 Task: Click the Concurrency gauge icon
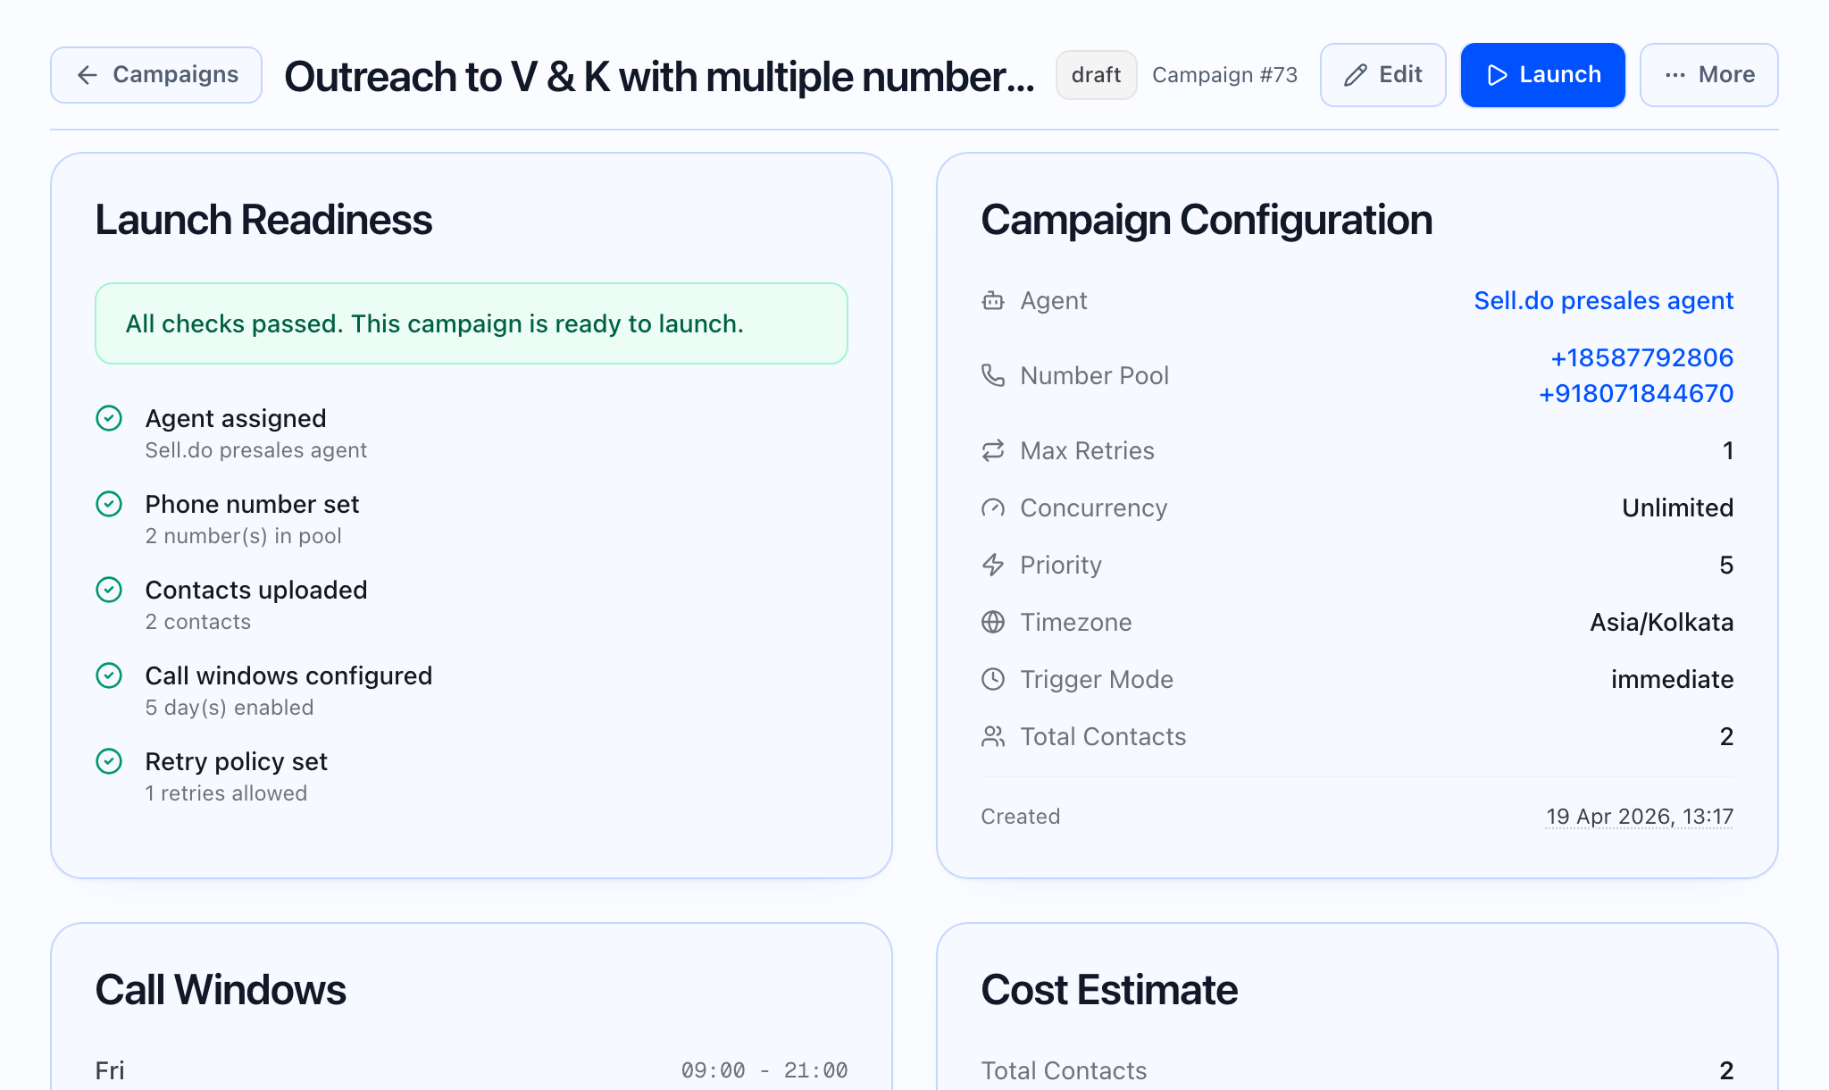[x=993, y=507]
